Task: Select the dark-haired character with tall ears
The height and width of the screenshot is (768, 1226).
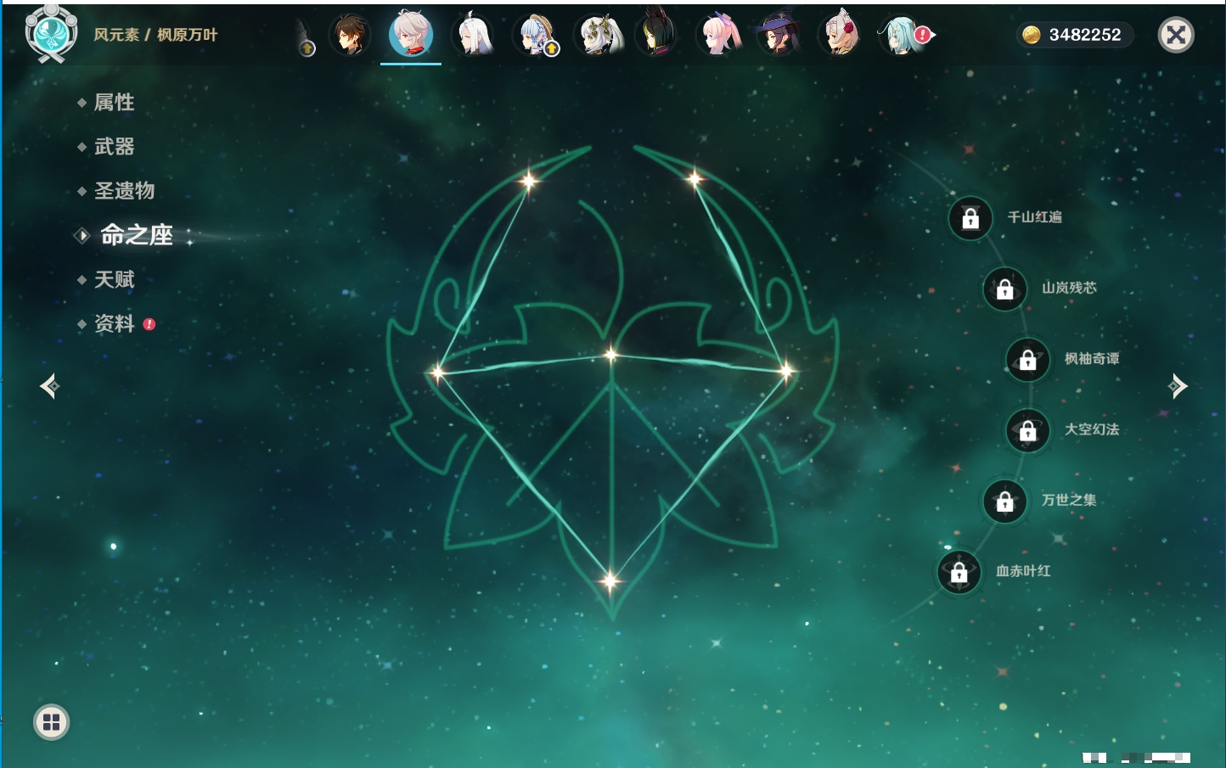Action: click(656, 33)
